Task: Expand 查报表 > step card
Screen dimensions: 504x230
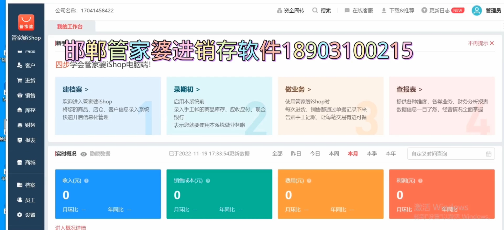Action: (x=442, y=106)
